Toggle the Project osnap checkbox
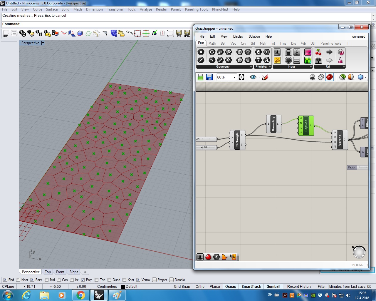 [x=154, y=280]
